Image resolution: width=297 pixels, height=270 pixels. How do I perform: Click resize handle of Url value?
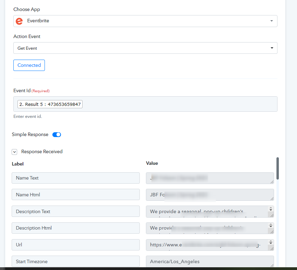pos(272,249)
